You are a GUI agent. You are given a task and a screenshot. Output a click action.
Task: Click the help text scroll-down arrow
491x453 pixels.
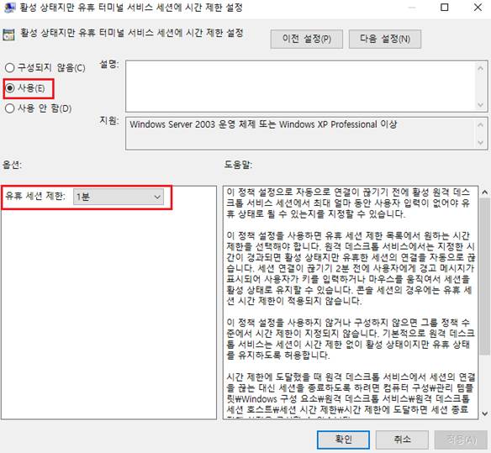point(485,413)
